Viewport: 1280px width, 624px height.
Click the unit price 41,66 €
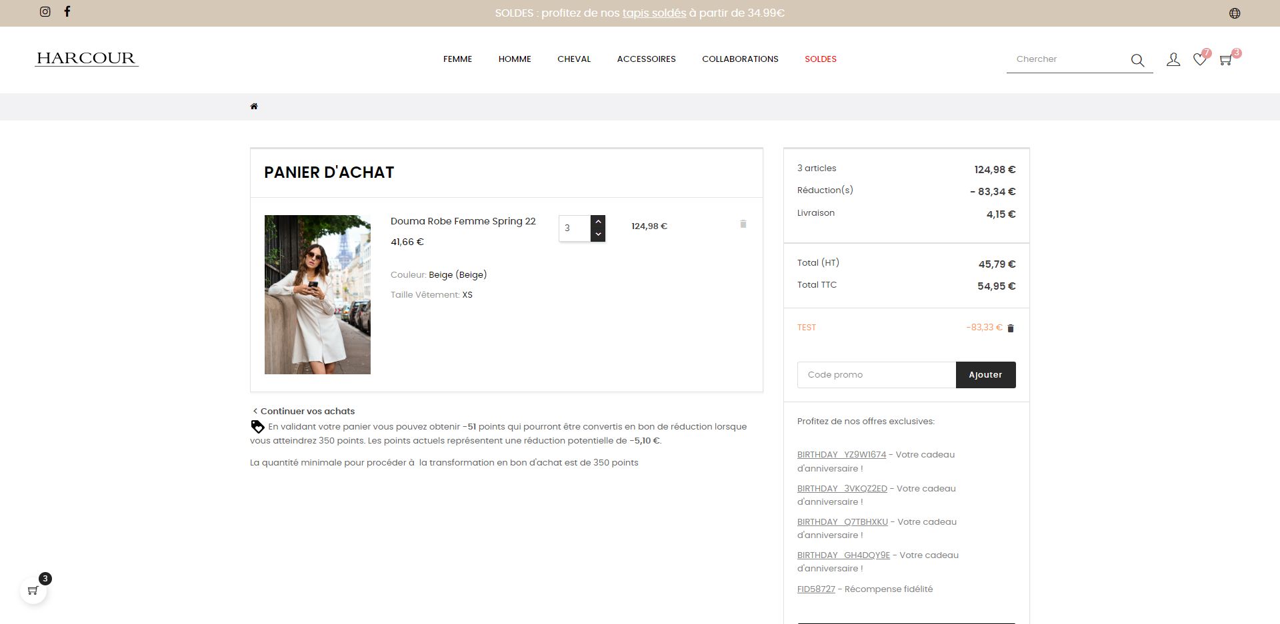pos(407,242)
